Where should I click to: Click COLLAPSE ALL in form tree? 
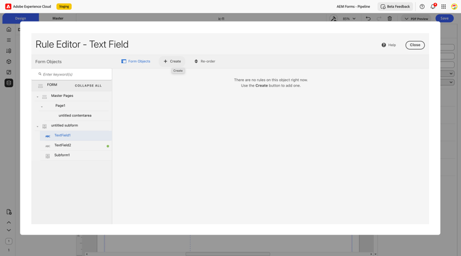point(88,85)
